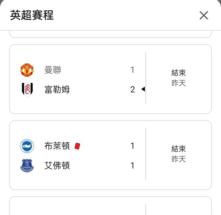This screenshot has height=215, width=221.
Task: Close the 英超賽程 schedule panel
Action: click(x=204, y=15)
